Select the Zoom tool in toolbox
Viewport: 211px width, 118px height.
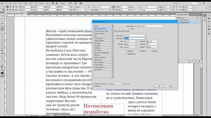coord(2,64)
